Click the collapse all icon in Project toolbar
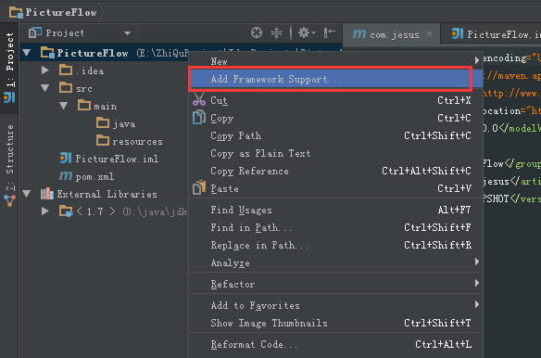541x358 pixels. pos(276,32)
